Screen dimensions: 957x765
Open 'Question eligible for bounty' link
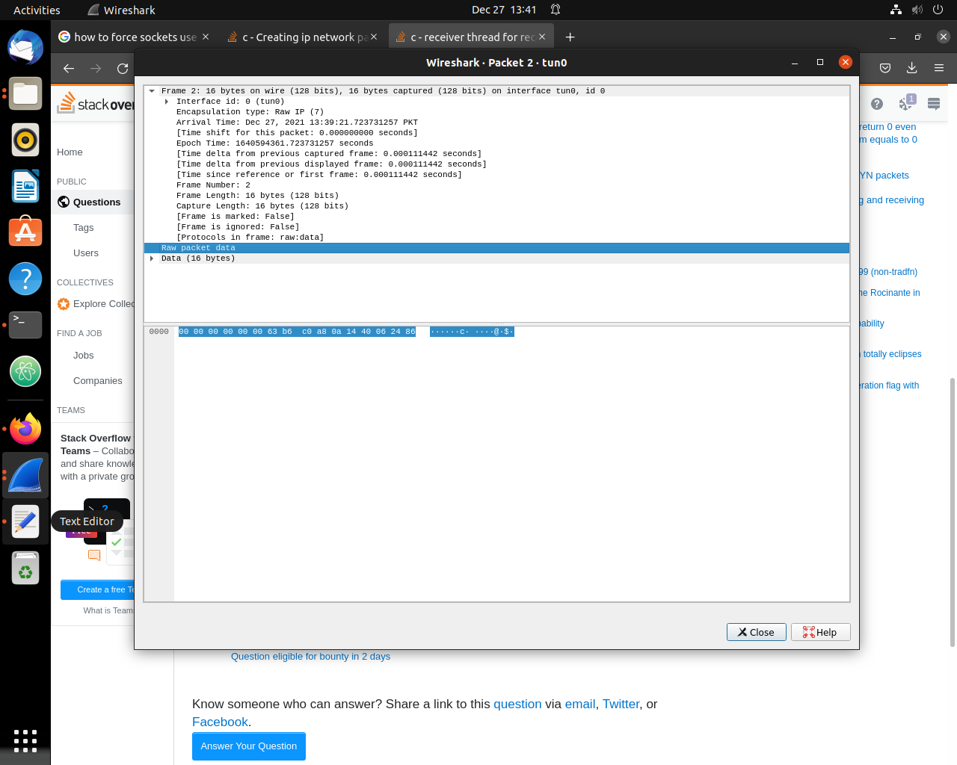[310, 657]
